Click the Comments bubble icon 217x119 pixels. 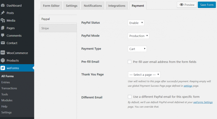coord(3,35)
